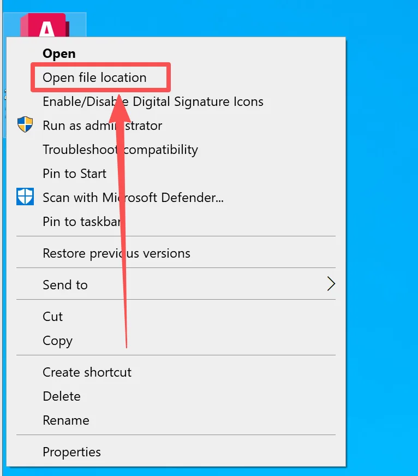Choose the bold Open entry
Screen dimensions: 418x476
click(59, 53)
